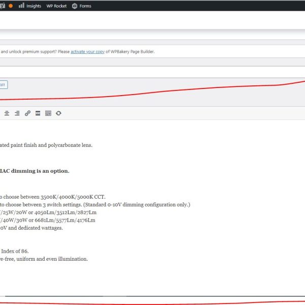Place cursor in 'IAC dimming is an option' line
The width and height of the screenshot is (305, 305).
pyautogui.click(x=36, y=171)
